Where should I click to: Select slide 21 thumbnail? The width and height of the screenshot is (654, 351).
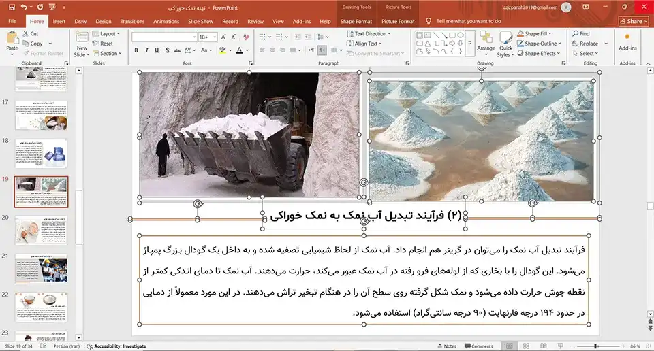41,269
